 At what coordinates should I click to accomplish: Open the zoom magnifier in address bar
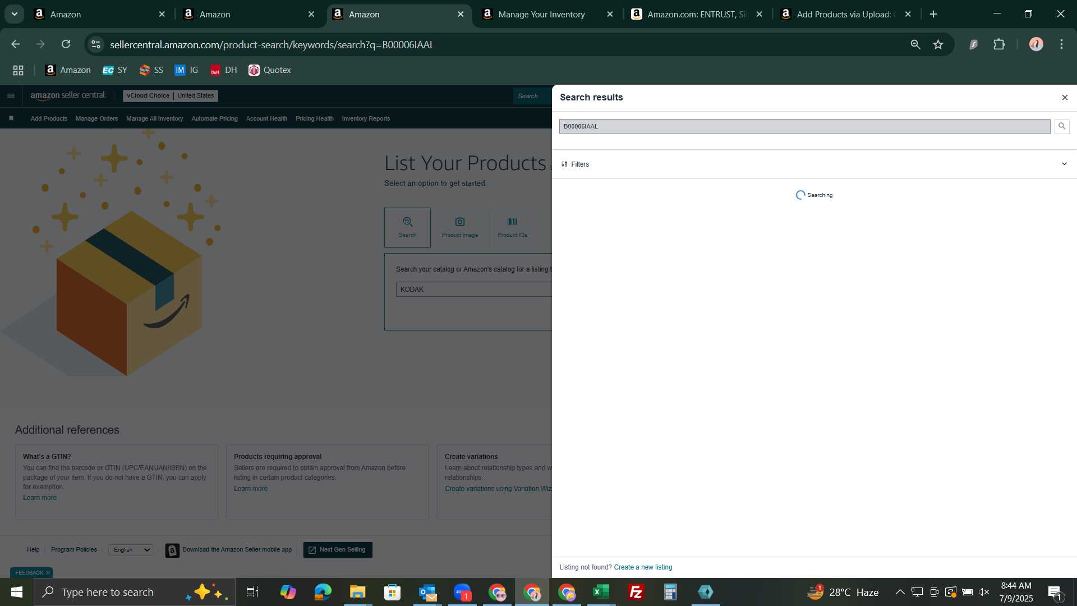(x=915, y=44)
